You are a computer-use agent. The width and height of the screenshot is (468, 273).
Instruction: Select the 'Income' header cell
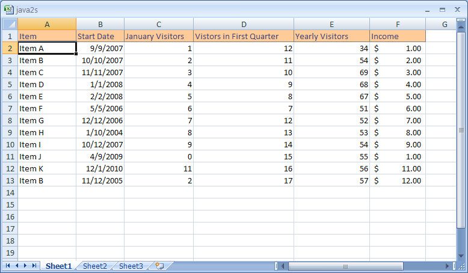398,36
